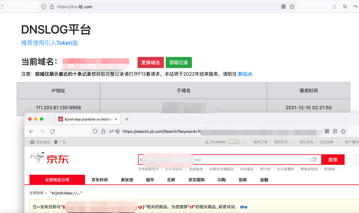Select IP cell 111.202.61.130:9958
The width and height of the screenshot is (359, 213).
[58, 107]
